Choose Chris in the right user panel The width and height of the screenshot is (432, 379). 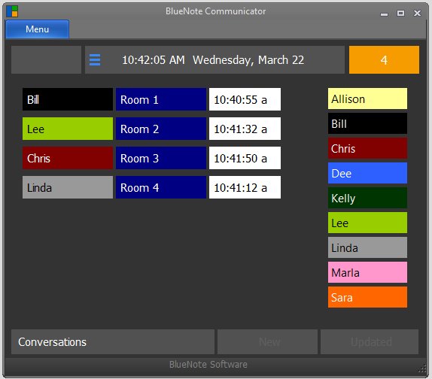point(367,148)
